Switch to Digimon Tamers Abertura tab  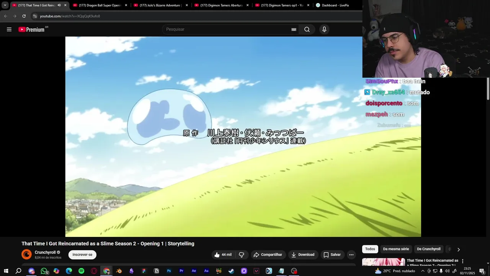[x=221, y=5]
